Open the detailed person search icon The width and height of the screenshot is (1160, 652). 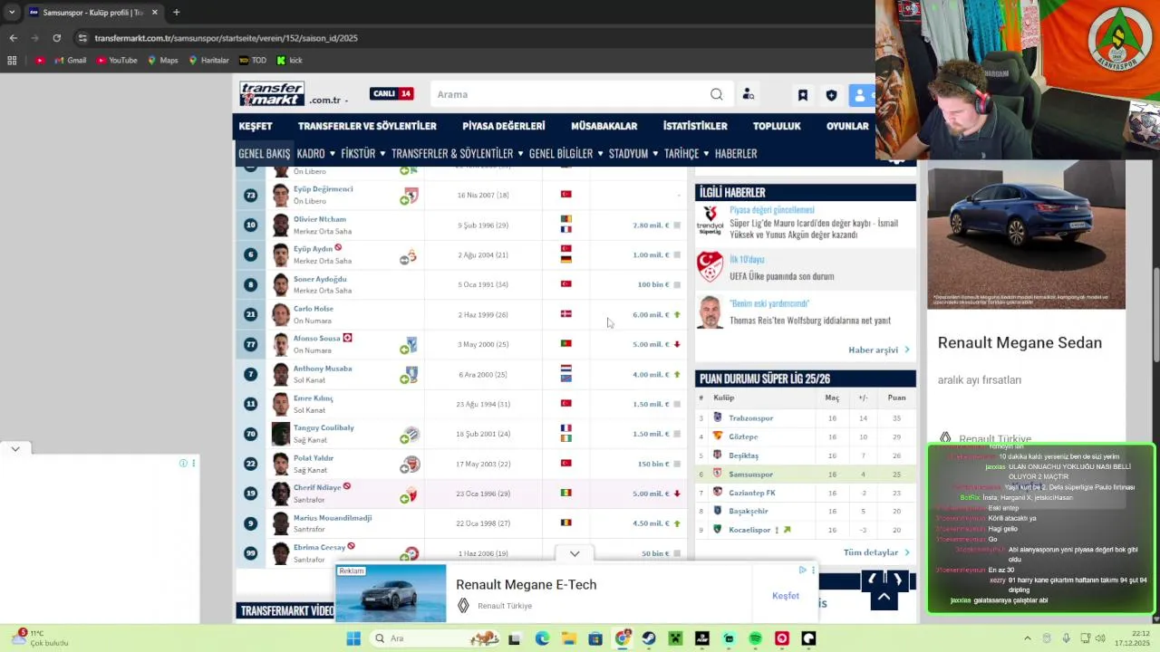(x=749, y=94)
